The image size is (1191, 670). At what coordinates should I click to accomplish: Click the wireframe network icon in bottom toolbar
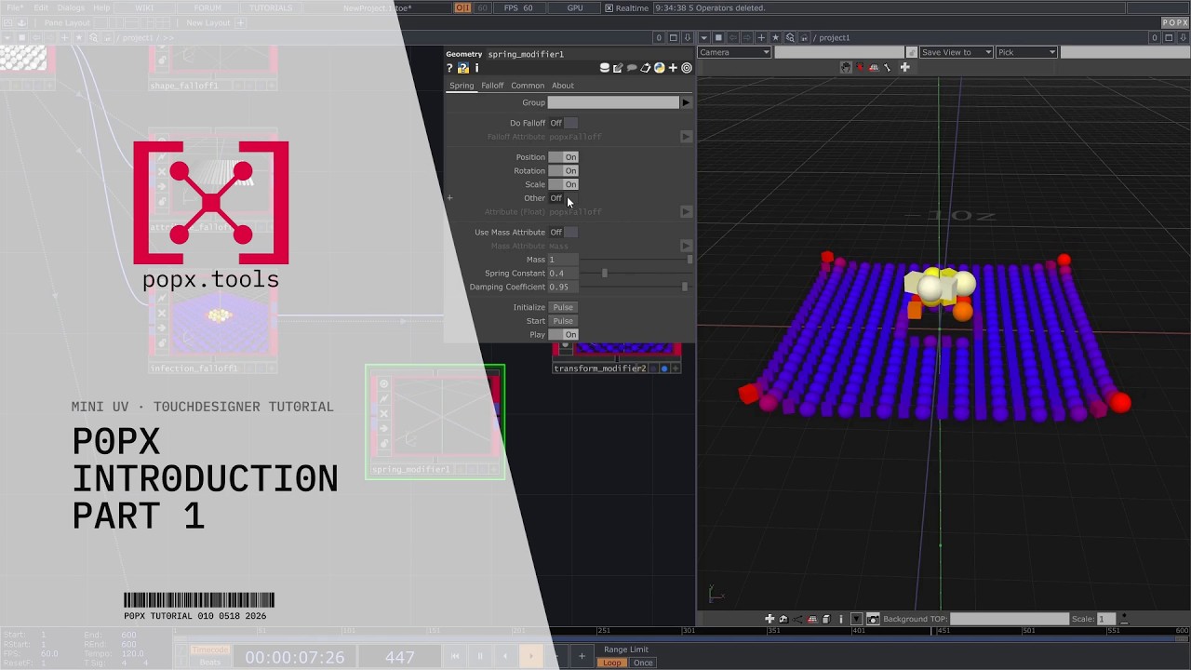pyautogui.click(x=797, y=619)
